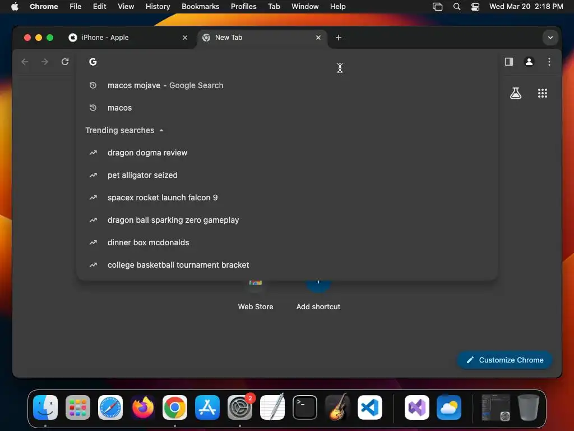
Task: Go back with the back arrow
Action: coord(25,62)
